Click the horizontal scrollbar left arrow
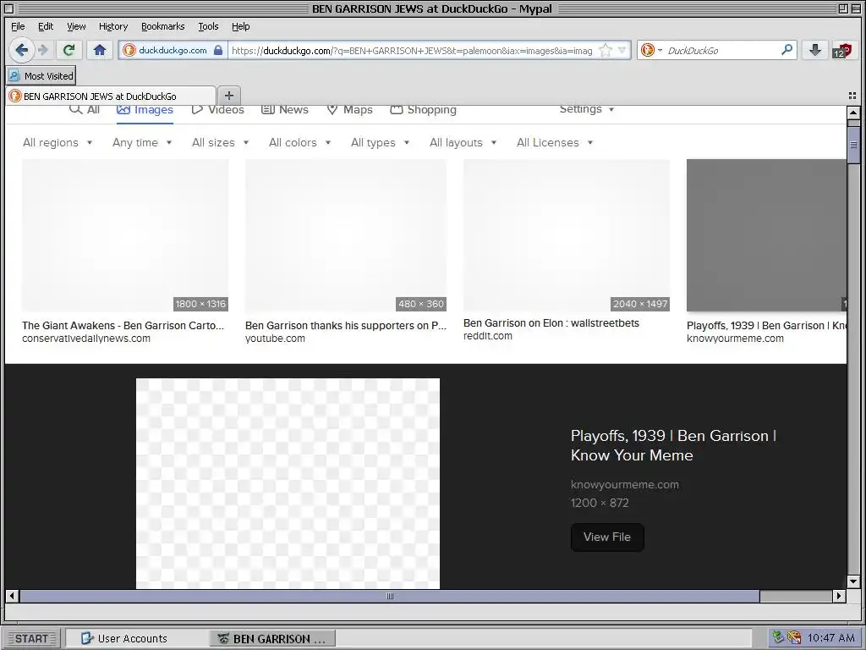Screen dimensions: 866x650 click(12, 596)
